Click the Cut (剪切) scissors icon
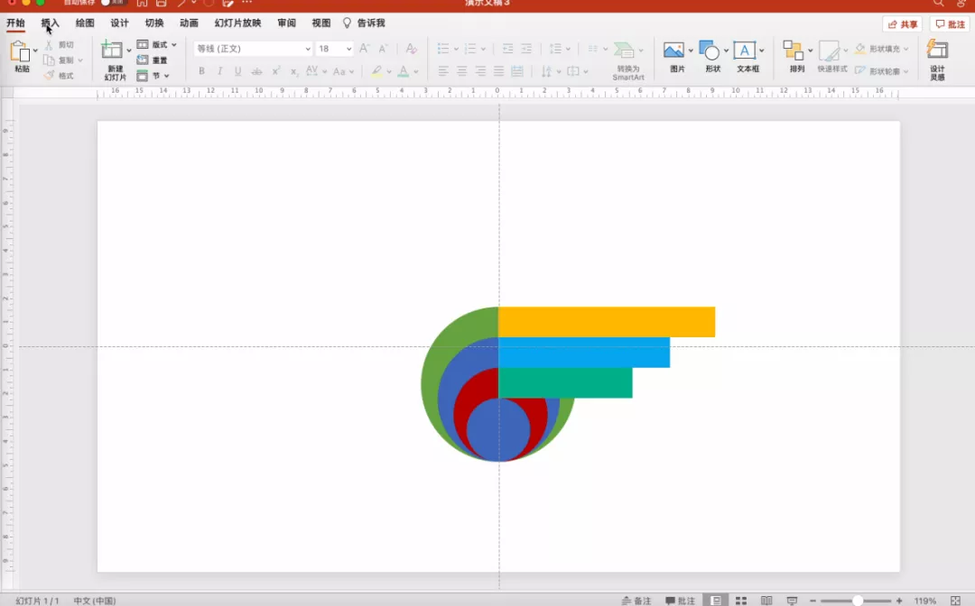This screenshot has width=975, height=606. coord(49,45)
